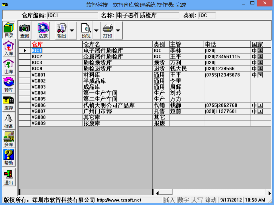Click the 预视 preview button
Screen dimensions: 274x205
click(x=86, y=30)
